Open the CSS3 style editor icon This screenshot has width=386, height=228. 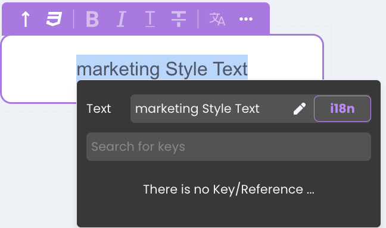[54, 19]
